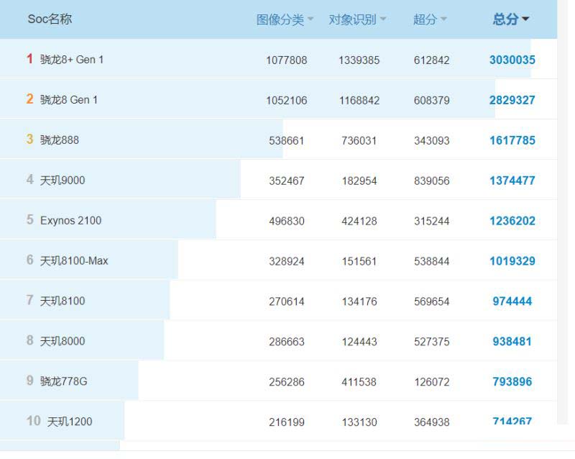Screen dimensions: 575x459
Task: Click object recognition value 1339385
Action: click(x=359, y=60)
